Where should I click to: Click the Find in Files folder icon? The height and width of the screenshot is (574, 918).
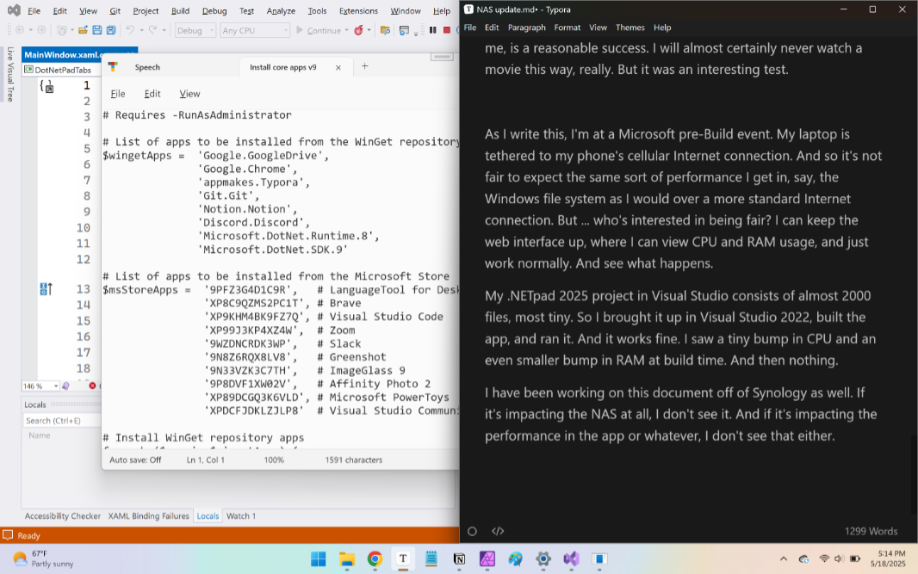tap(385, 30)
